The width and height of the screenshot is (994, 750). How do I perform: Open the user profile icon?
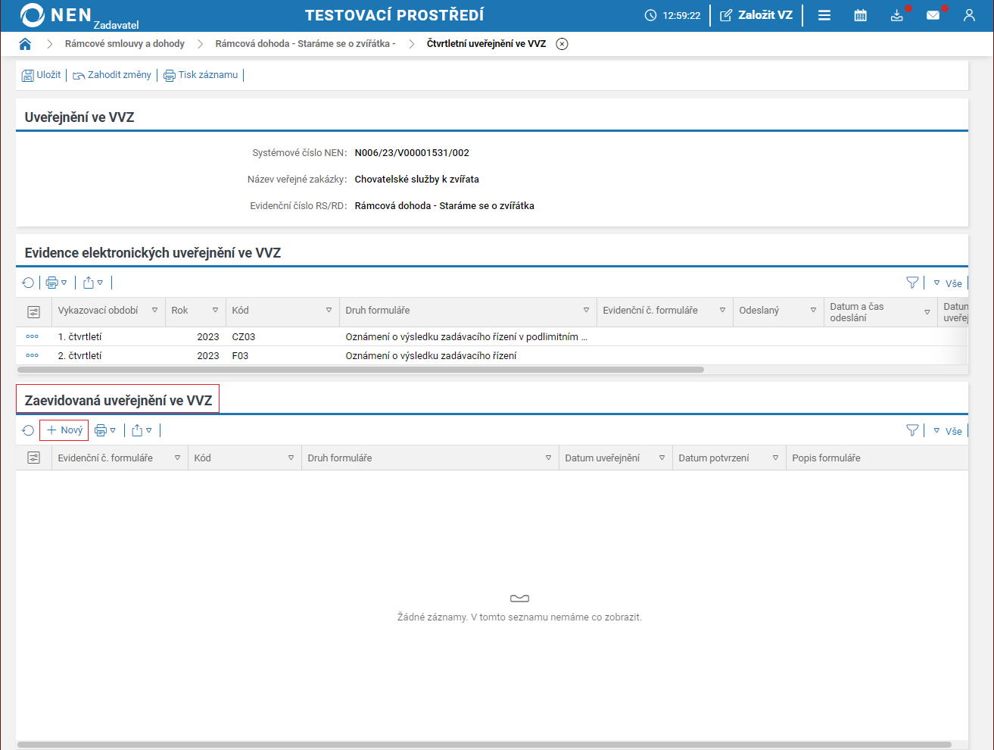point(969,15)
